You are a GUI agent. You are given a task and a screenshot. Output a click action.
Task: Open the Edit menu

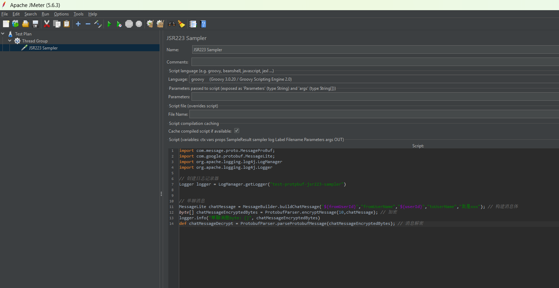click(x=16, y=14)
